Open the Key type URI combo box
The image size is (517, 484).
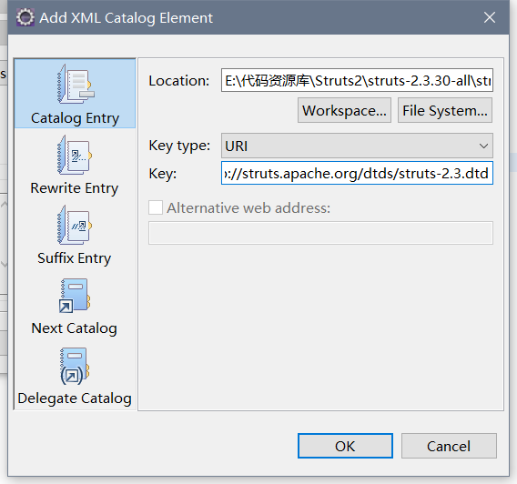coord(357,146)
